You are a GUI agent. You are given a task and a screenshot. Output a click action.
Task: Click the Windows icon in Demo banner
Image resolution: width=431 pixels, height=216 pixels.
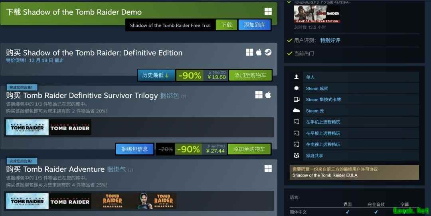268,11
